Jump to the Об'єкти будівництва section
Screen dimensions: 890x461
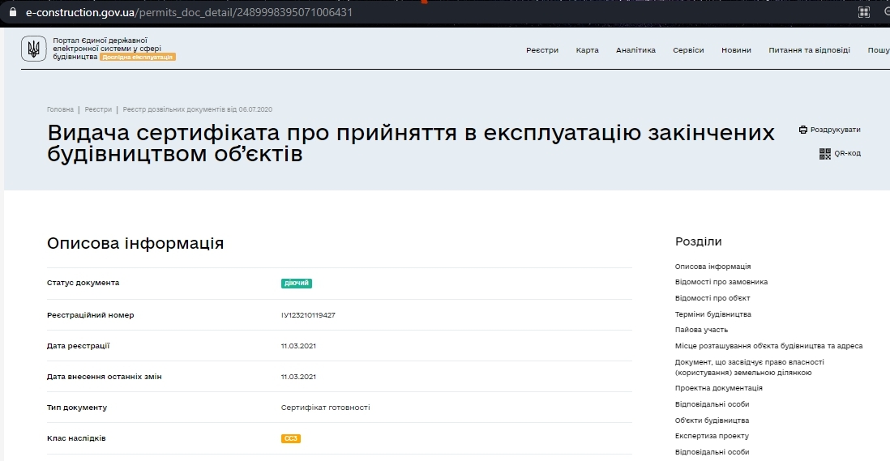712,420
